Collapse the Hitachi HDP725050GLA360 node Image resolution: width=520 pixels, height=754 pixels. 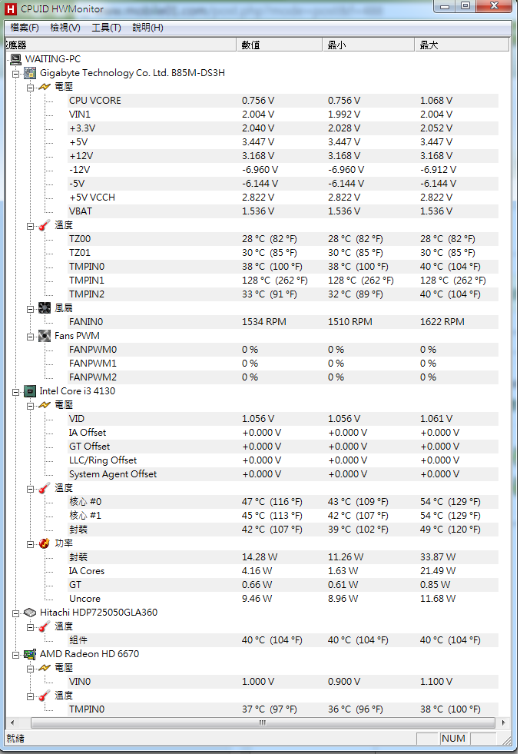point(16,613)
